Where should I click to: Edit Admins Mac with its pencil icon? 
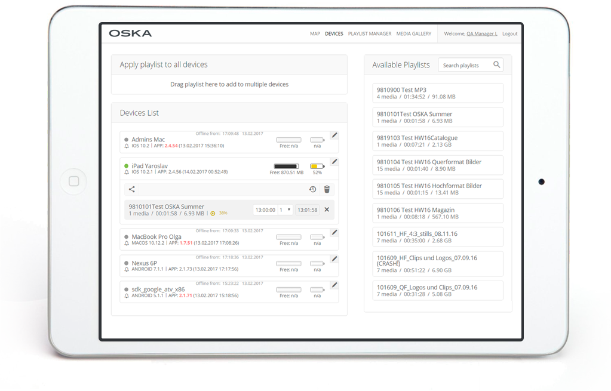[334, 136]
